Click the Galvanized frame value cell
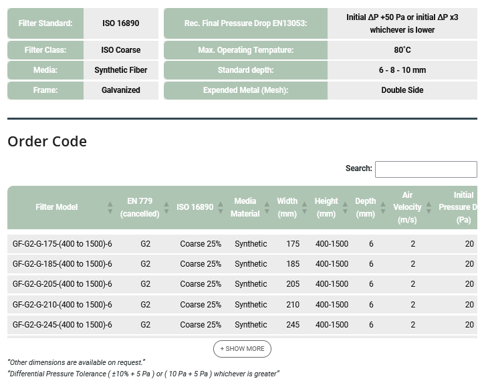 pyautogui.click(x=121, y=90)
